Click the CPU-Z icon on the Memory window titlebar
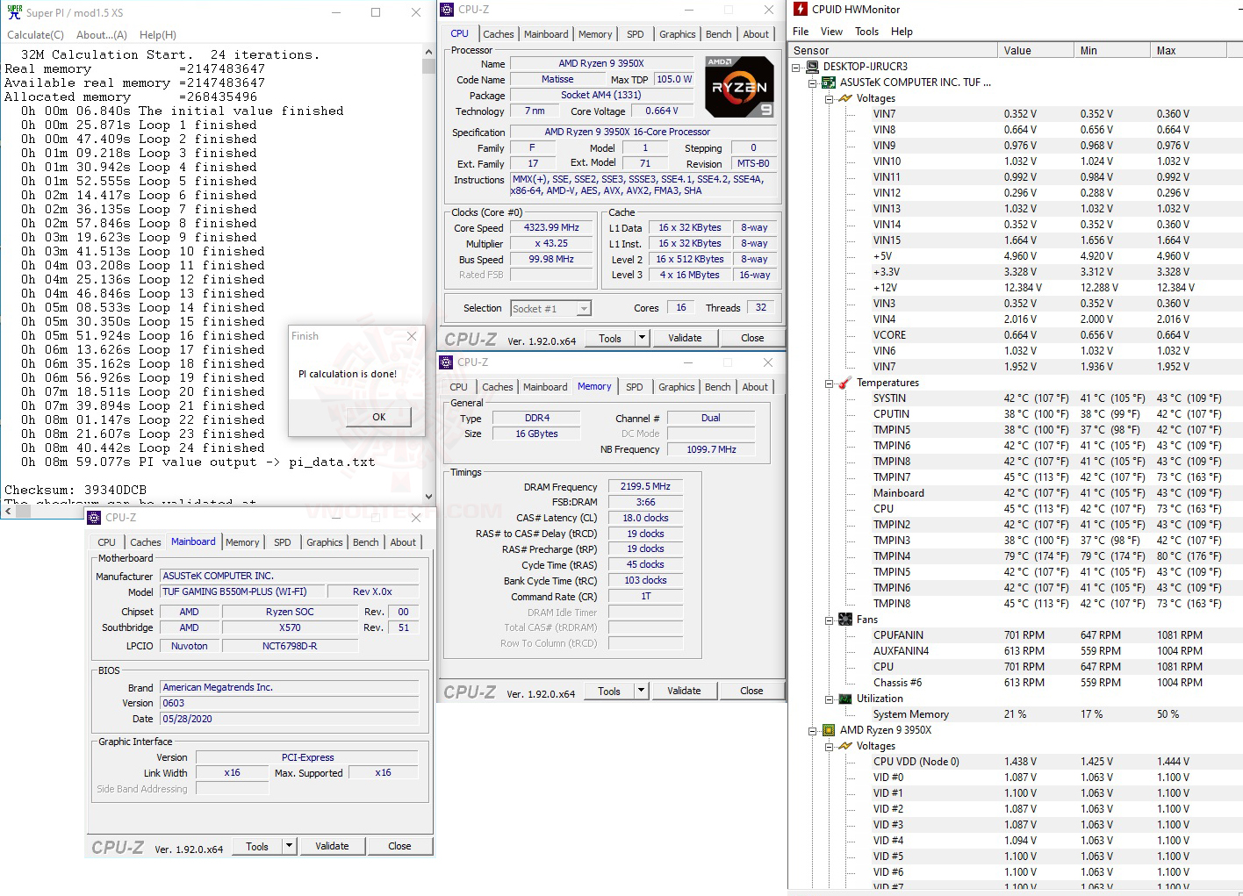1243x896 pixels. pos(447,362)
